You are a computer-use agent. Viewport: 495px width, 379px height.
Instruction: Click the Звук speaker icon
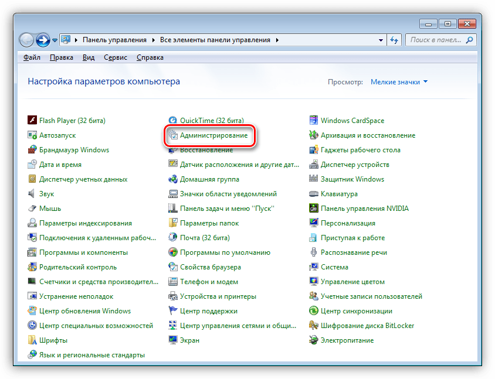tap(33, 194)
